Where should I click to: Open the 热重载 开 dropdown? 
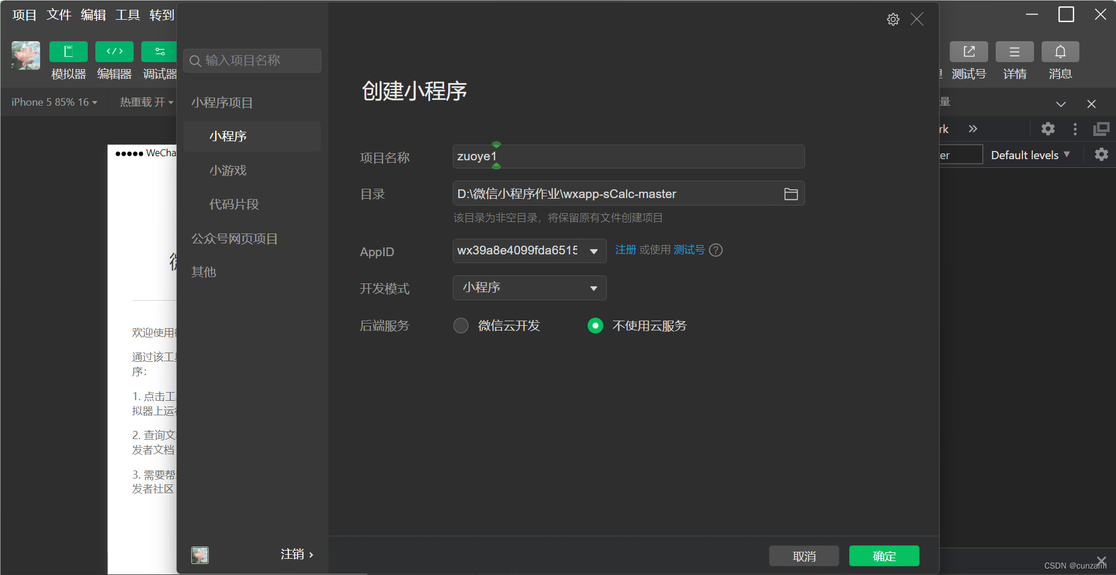(146, 102)
